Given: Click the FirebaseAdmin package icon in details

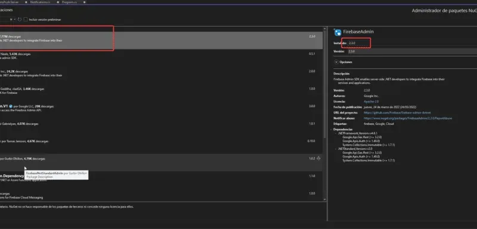Looking at the screenshot, I should click(337, 32).
